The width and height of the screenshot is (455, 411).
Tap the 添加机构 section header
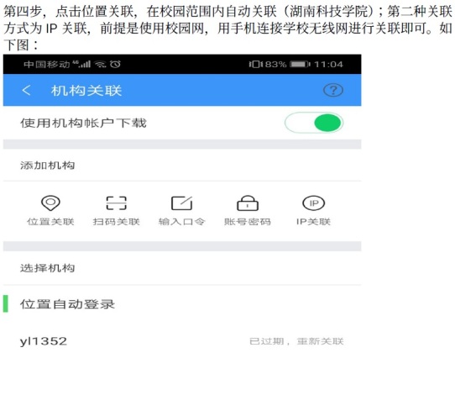pos(47,166)
